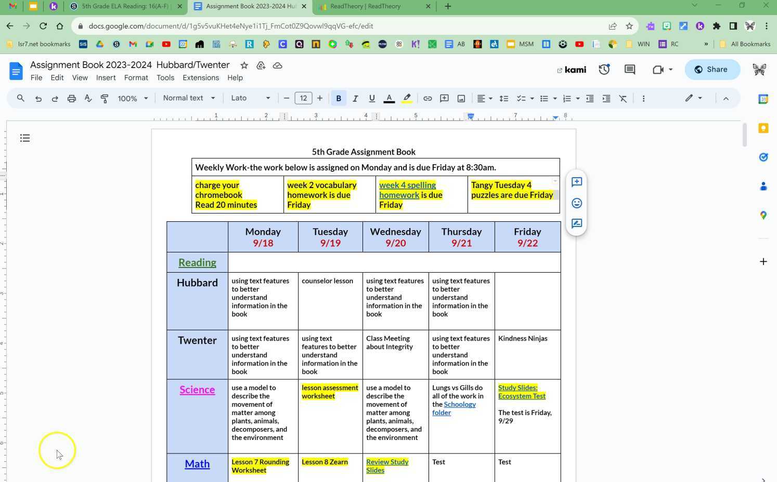777x482 pixels.
Task: Toggle bold formatting
Action: click(339, 98)
